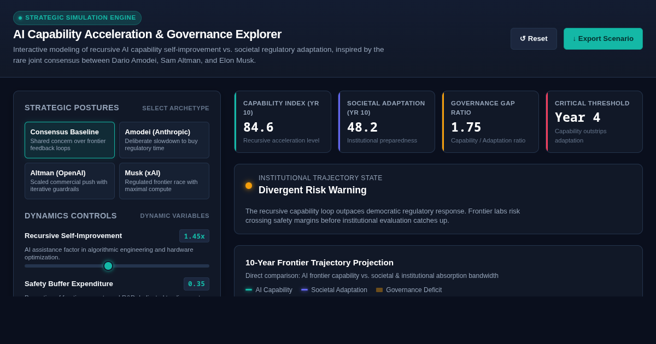Select the Consensus Baseline posture
Viewport: 656px width, 344px height.
tap(69, 140)
